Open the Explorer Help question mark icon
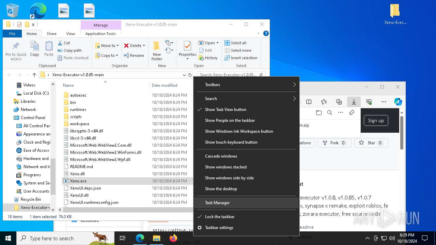This screenshot has height=245, width=436. coord(266,33)
